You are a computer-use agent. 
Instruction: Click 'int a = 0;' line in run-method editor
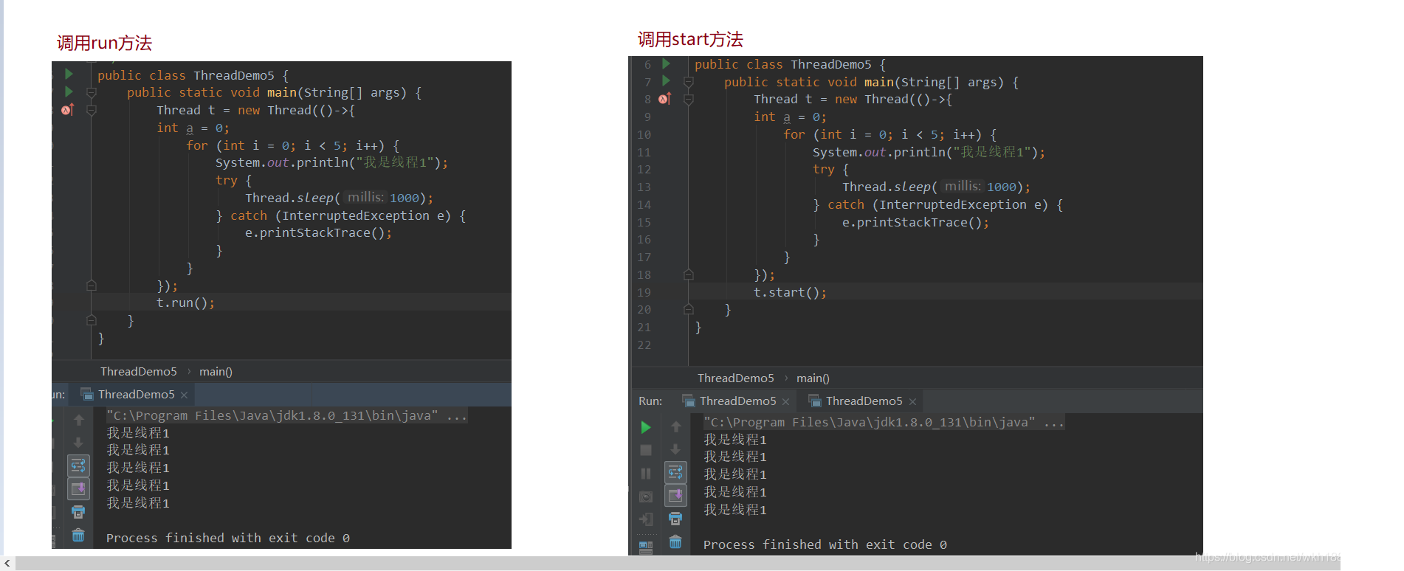click(x=193, y=128)
